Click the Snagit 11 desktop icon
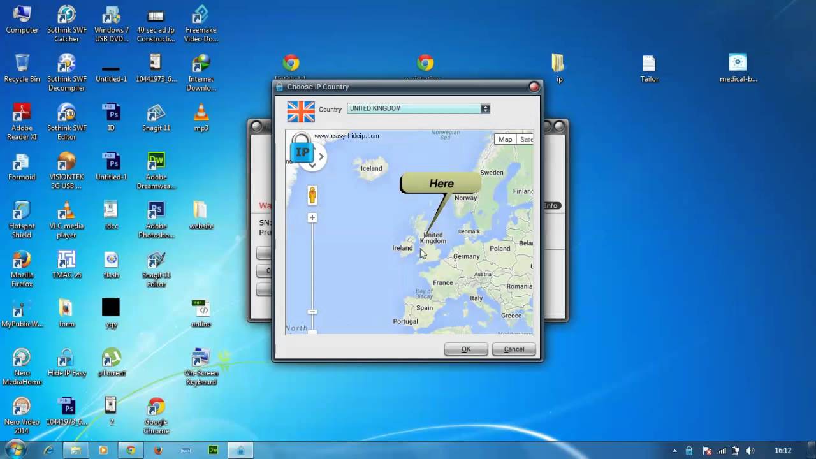This screenshot has width=816, height=459. click(156, 117)
